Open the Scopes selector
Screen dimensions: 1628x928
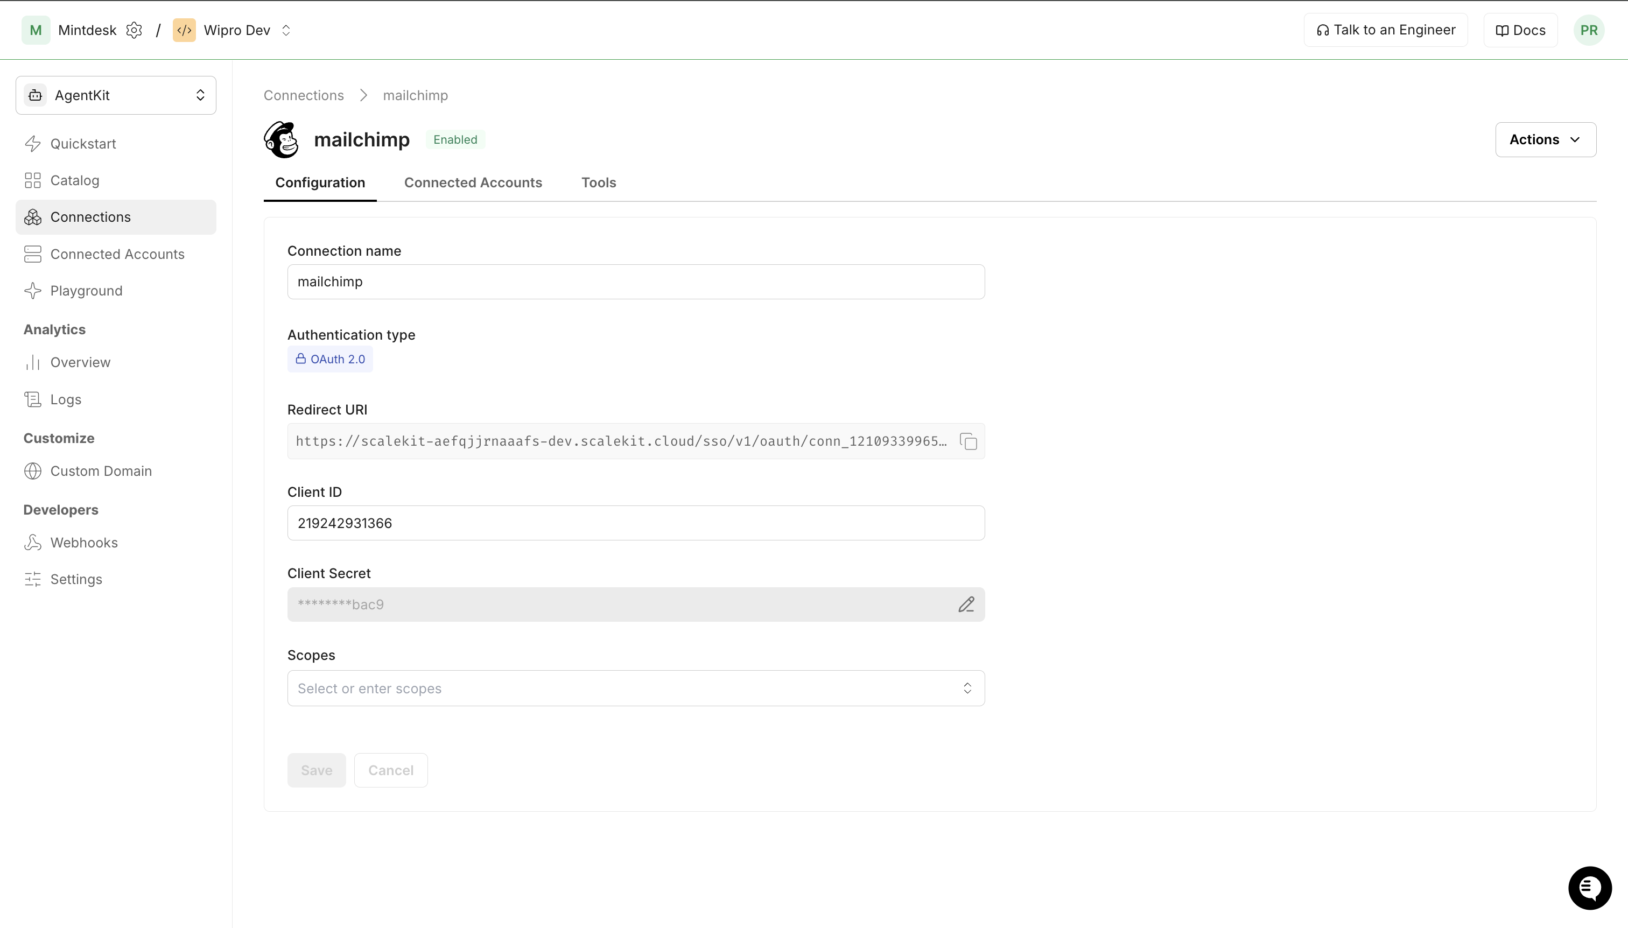point(635,688)
